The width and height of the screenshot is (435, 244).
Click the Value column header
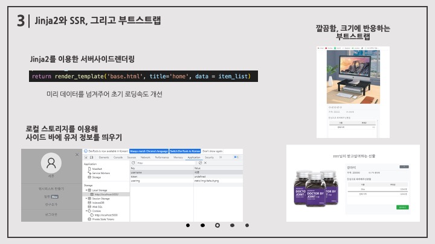click(x=218, y=168)
